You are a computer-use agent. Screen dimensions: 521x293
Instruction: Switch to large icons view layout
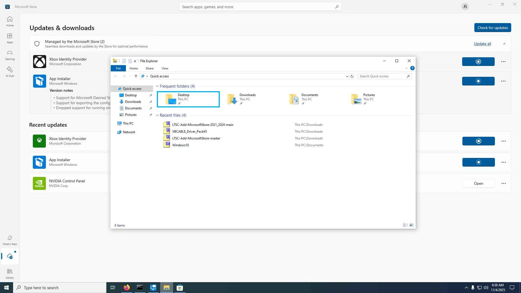click(411, 225)
